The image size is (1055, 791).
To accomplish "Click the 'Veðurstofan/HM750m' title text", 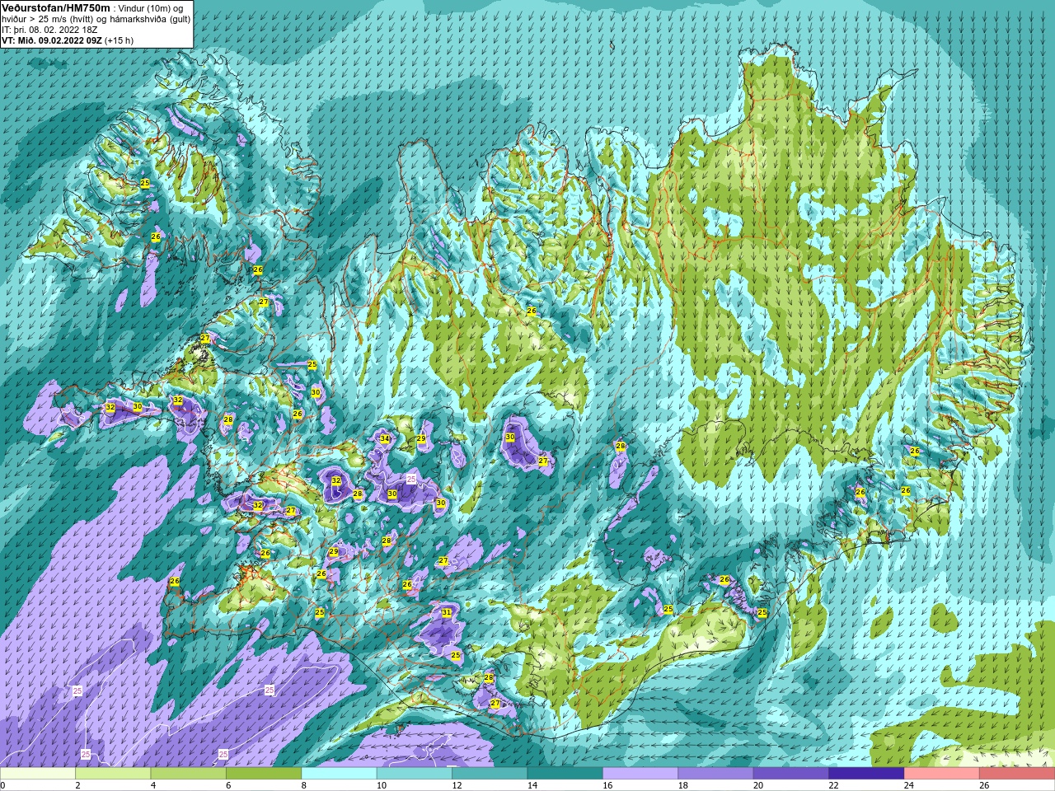I will (x=55, y=7).
